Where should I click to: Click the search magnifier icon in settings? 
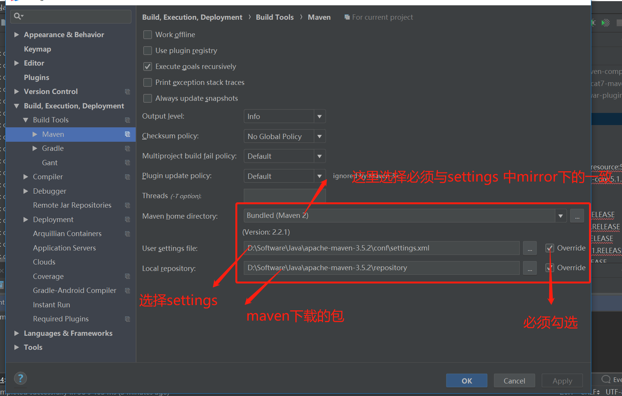click(17, 16)
